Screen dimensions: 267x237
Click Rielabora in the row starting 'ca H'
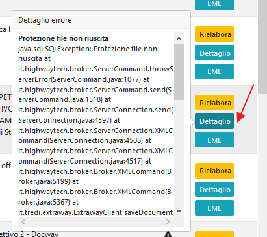click(x=214, y=34)
